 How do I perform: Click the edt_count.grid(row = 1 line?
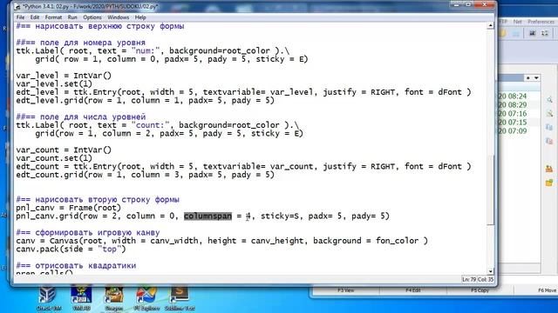tap(146, 175)
